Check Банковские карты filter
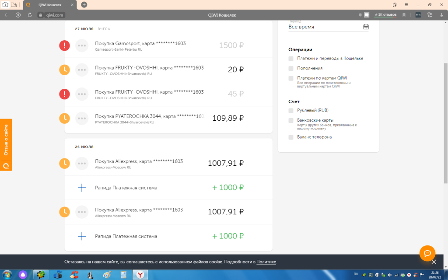 tap(291, 120)
